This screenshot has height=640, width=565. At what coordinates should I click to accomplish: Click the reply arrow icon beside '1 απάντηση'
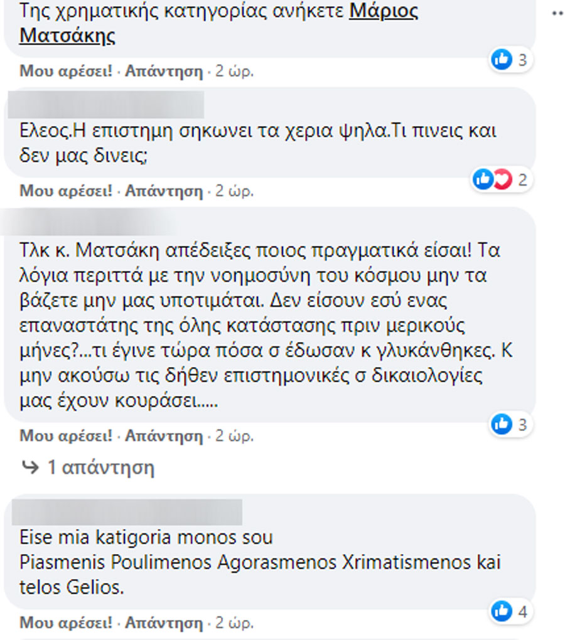pyautogui.click(x=29, y=467)
